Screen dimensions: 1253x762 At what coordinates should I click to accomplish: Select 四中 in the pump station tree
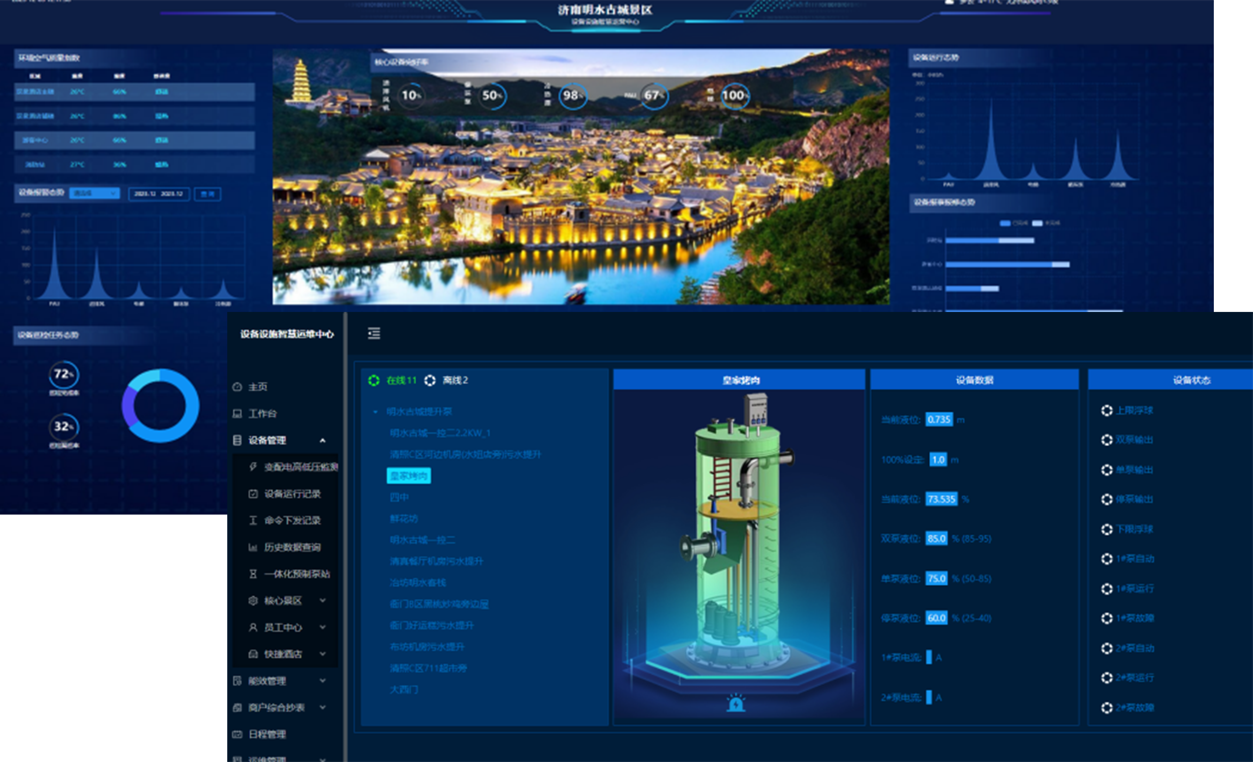point(399,497)
